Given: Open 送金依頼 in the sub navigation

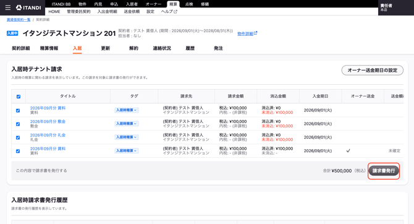Looking at the screenshot, I should [132, 12].
